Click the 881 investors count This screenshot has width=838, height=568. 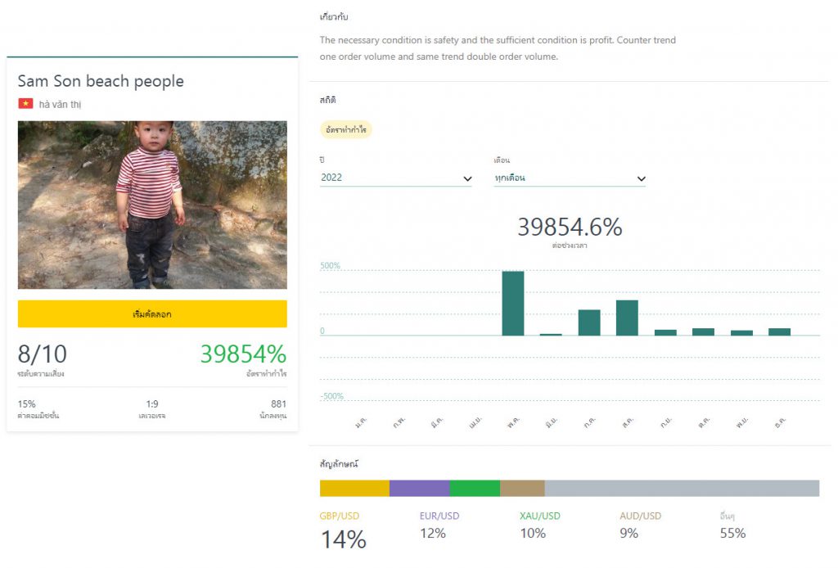coord(278,404)
